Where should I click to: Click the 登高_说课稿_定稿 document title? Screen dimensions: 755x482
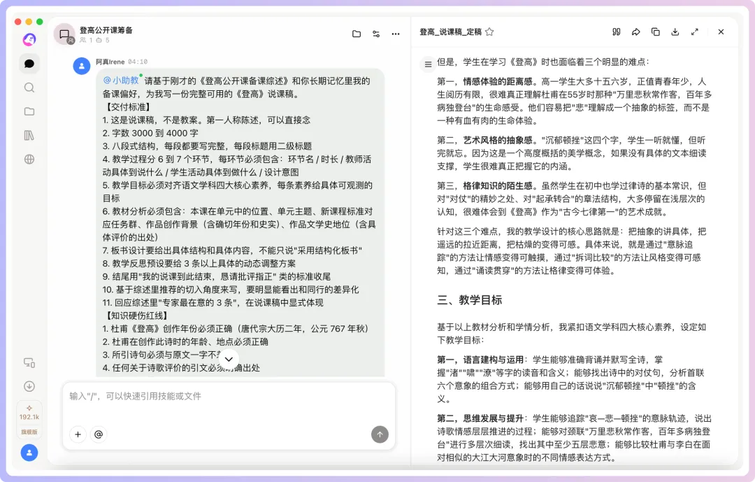click(450, 31)
